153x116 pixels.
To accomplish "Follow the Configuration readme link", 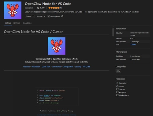I will point(68,67).
